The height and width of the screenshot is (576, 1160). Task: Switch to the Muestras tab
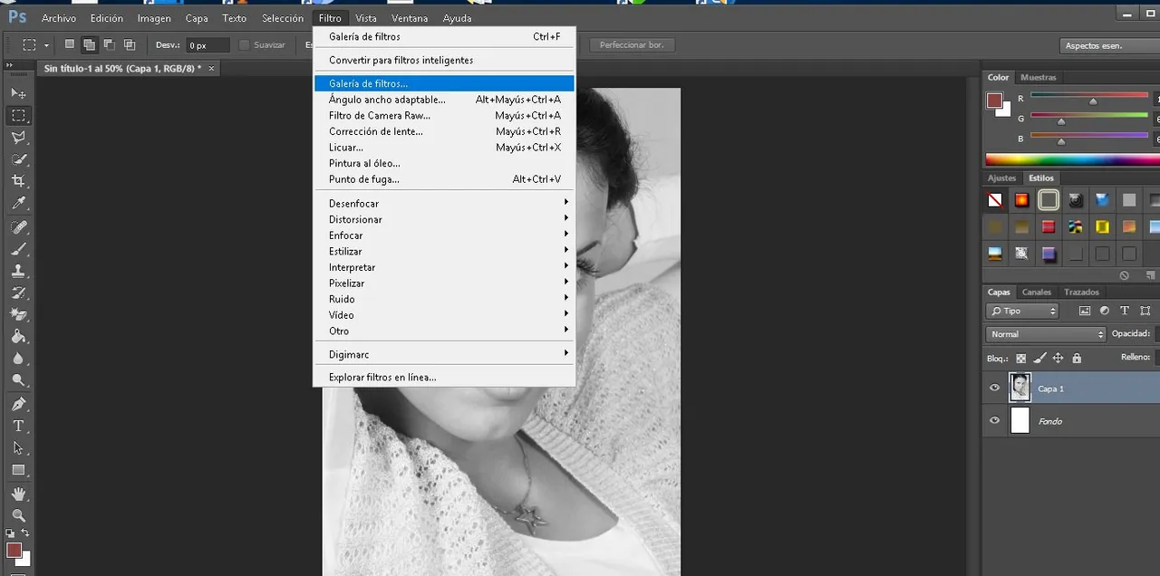tap(1038, 77)
